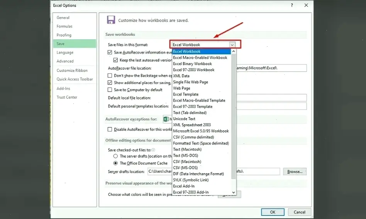Choose Text (MS-DOS) option
Screen dimensions: 366x219
[202, 155]
